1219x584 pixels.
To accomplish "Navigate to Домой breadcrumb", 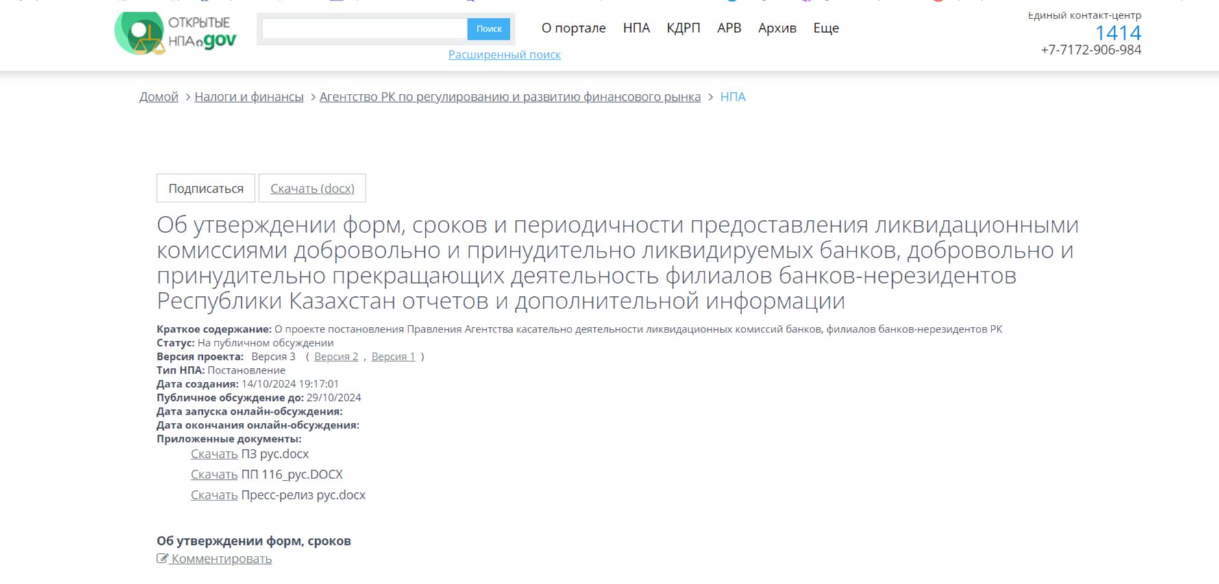I will point(159,97).
